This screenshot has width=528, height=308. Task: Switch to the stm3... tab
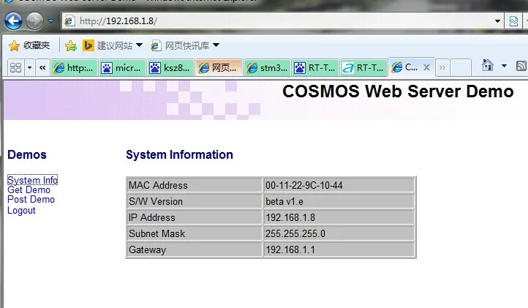(x=267, y=68)
